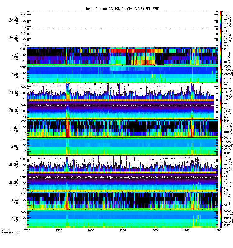Click the color bar next to thd fbk scm1
This screenshot has width=233, height=248.
[220, 146]
